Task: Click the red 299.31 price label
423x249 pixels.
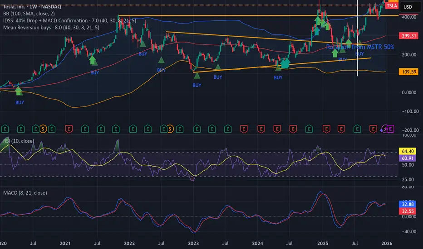Action: tap(408, 35)
